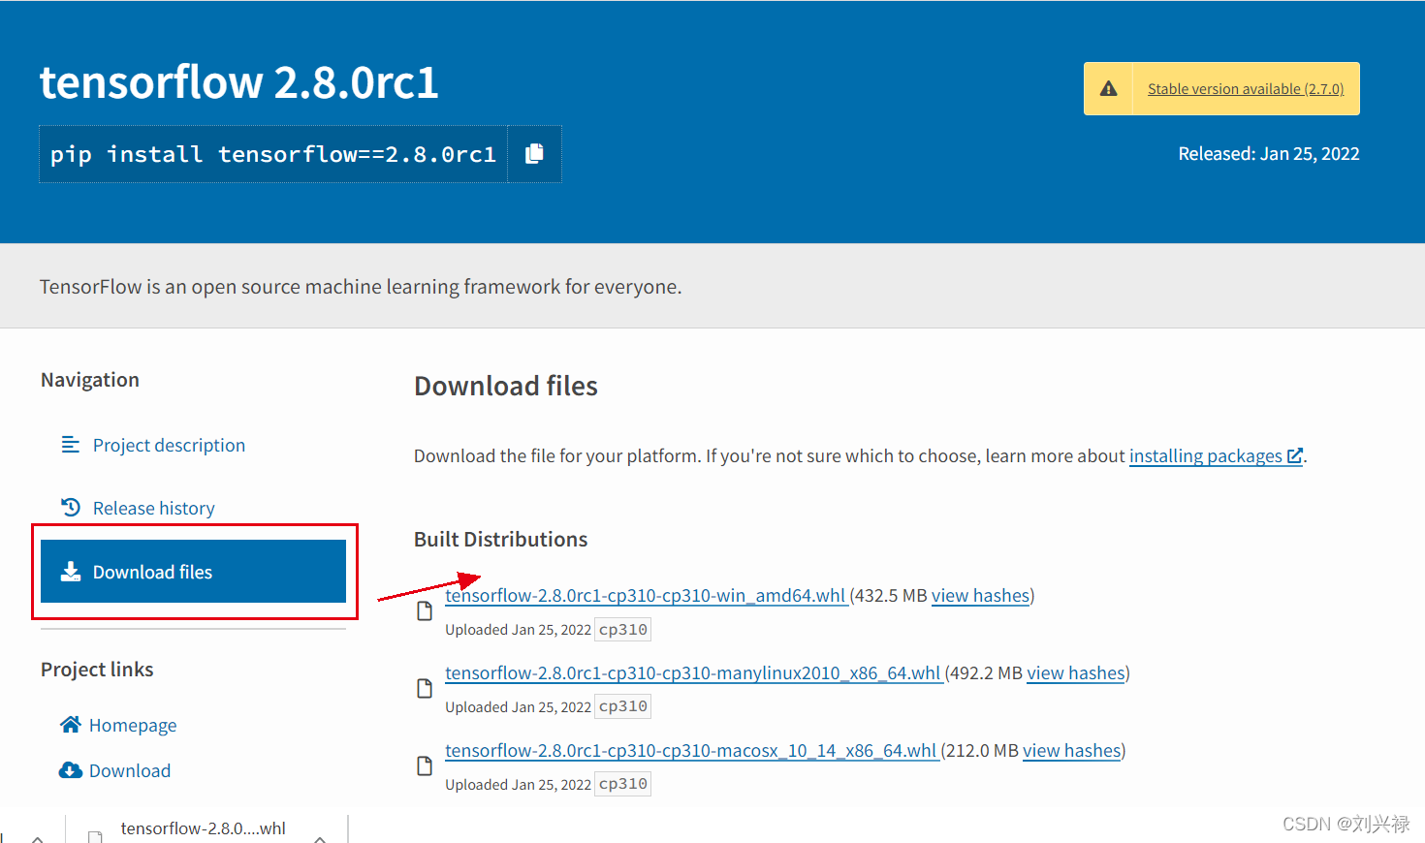
Task: Download the win_amd64.whl tensorflow file
Action: coord(646,595)
